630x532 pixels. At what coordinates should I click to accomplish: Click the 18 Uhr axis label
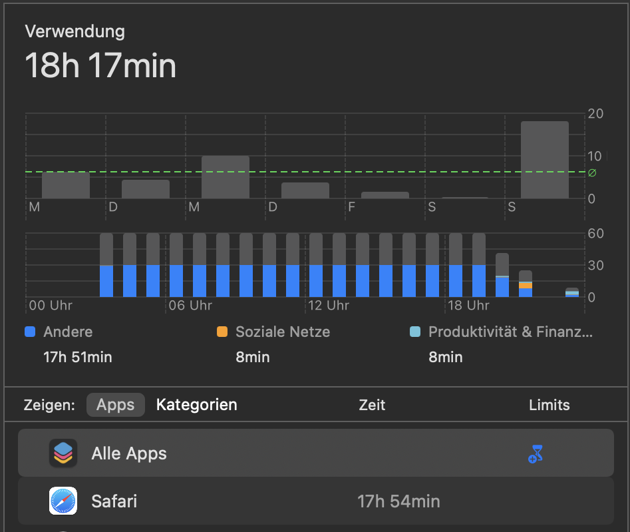point(468,306)
